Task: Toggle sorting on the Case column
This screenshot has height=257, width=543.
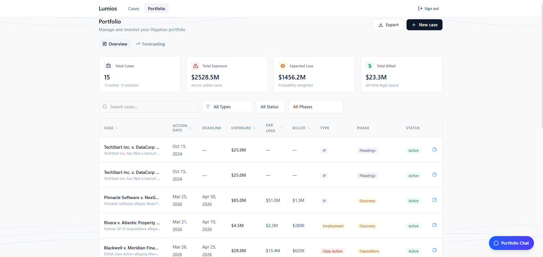Action: (117, 128)
